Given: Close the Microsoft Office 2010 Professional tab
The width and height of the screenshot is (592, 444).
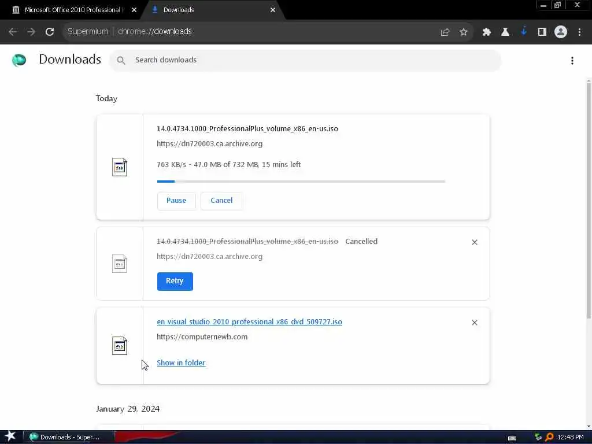Looking at the screenshot, I should [134, 10].
